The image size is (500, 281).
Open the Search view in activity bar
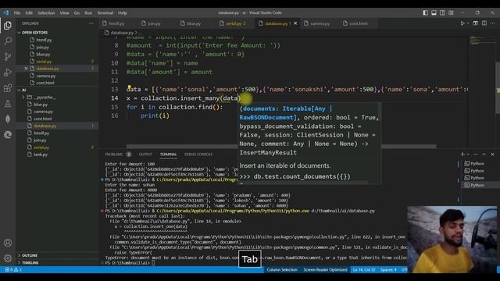click(8, 41)
